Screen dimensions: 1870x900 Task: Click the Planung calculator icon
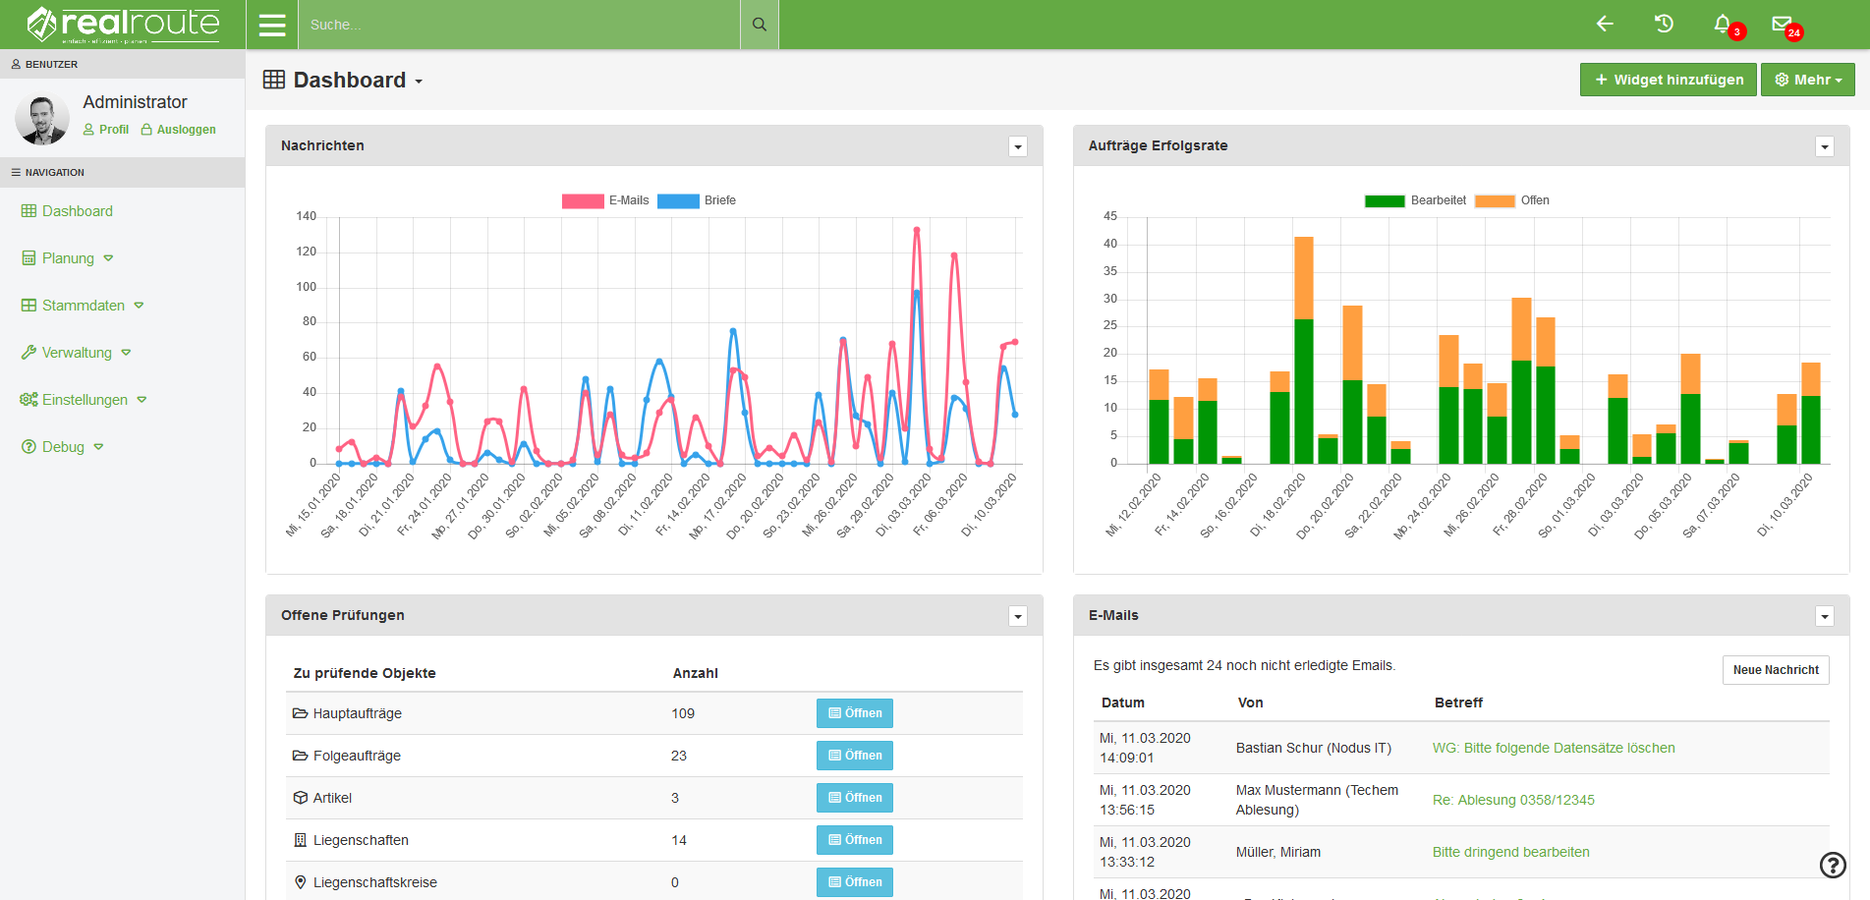tap(28, 258)
